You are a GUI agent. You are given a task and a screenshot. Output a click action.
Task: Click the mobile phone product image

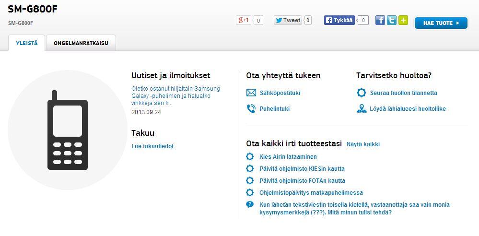(68, 130)
